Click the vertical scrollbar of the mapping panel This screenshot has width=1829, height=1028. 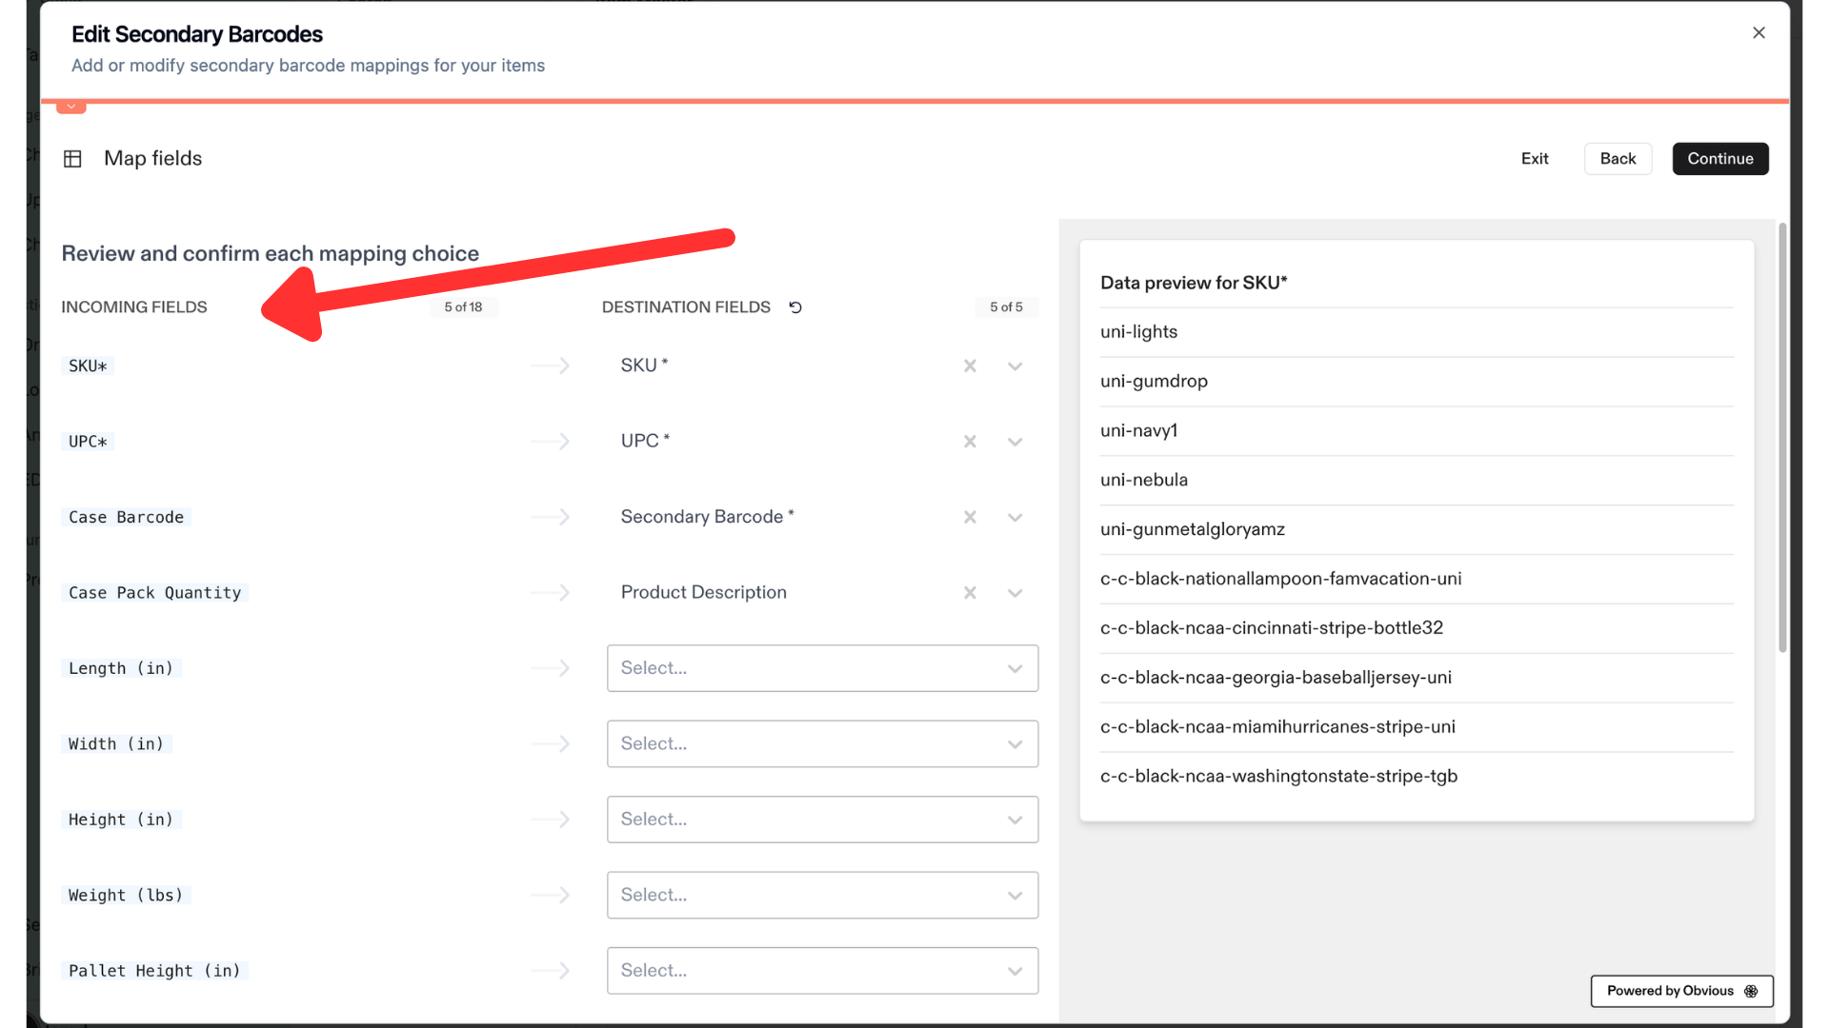point(1782,438)
